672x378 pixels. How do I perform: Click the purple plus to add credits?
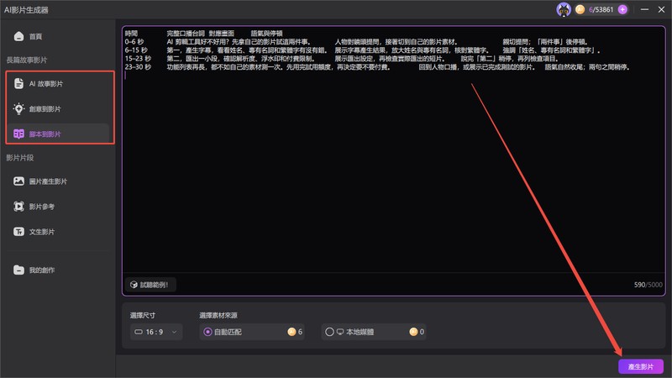(622, 9)
